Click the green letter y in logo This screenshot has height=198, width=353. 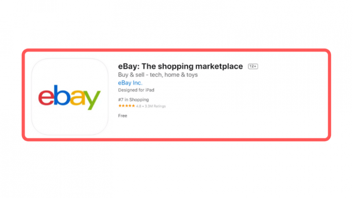point(92,100)
